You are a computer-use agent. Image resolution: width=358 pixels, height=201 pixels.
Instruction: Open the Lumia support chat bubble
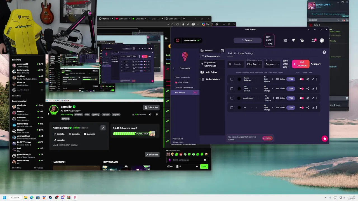point(324,138)
